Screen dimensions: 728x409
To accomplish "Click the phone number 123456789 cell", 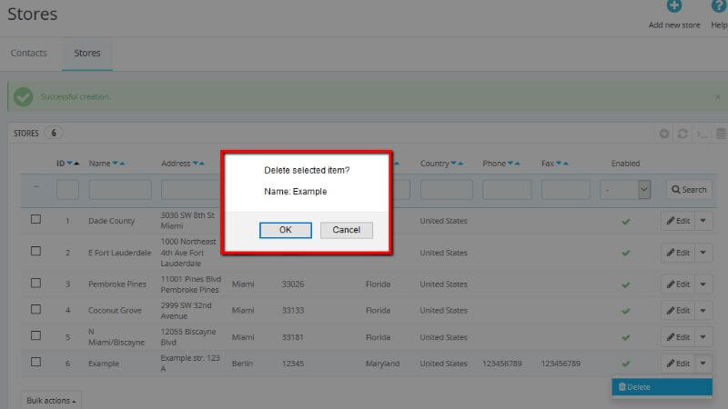I will pos(502,364).
